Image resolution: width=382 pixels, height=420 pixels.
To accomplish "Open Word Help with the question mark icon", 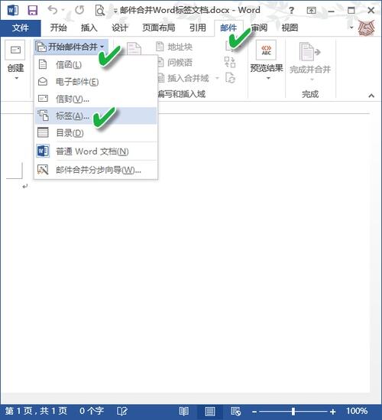I will pos(291,11).
